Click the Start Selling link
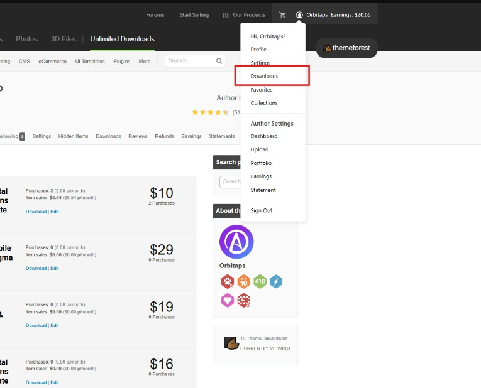 click(194, 15)
